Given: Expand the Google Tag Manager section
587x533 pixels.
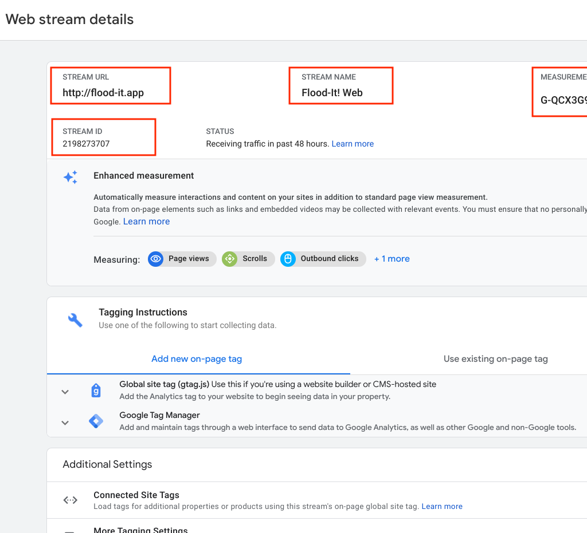Looking at the screenshot, I should pos(65,423).
